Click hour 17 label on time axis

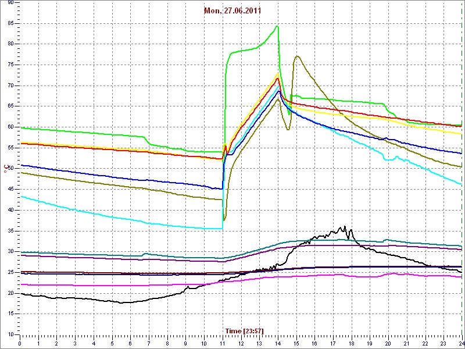pyautogui.click(x=332, y=344)
